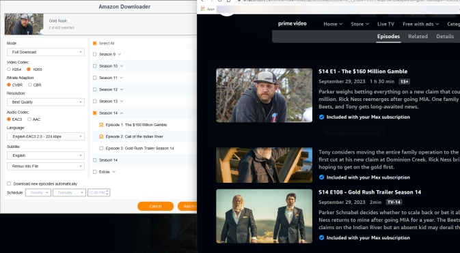The image size is (460, 253).
Task: Click S14 E108 trailer thumbnail with suits
Action: coord(264,216)
